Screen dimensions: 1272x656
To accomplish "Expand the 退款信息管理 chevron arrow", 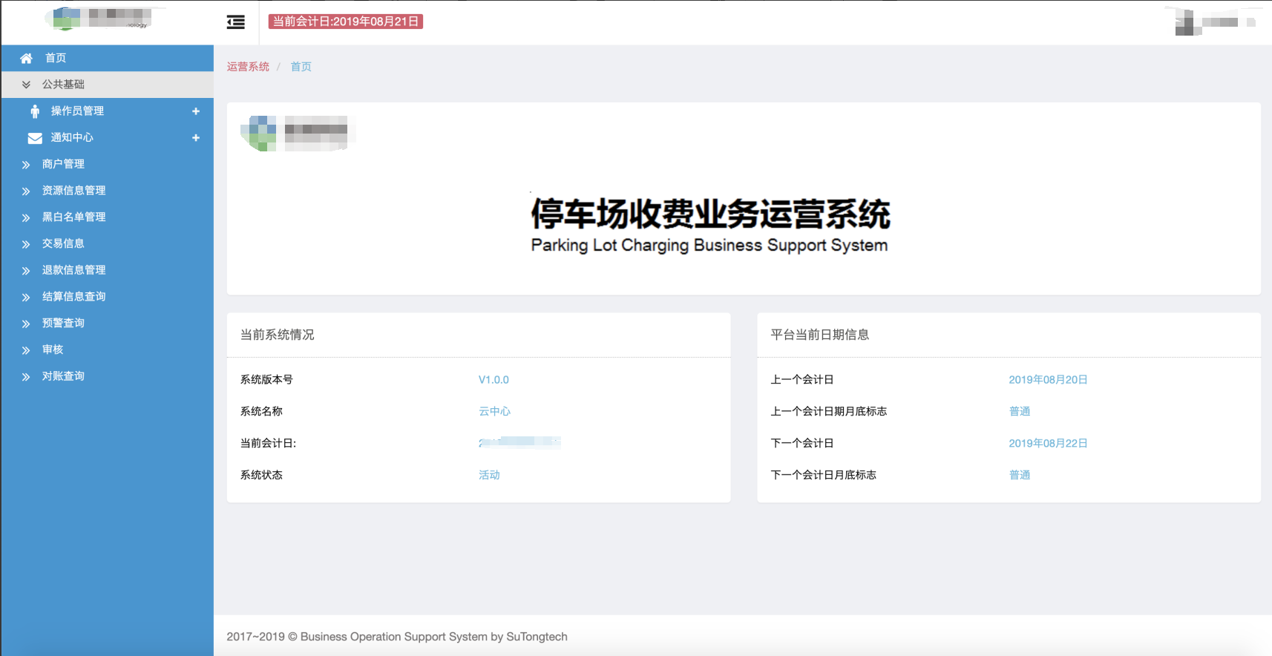I will tap(26, 271).
